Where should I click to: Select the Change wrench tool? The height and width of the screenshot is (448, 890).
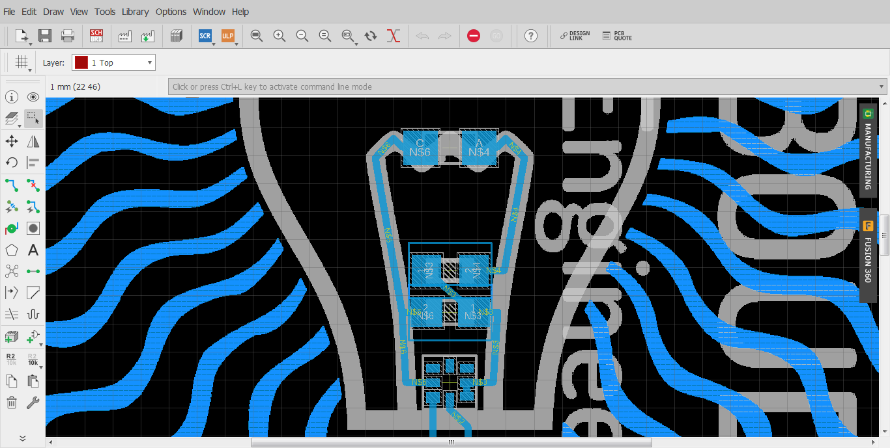pyautogui.click(x=33, y=402)
